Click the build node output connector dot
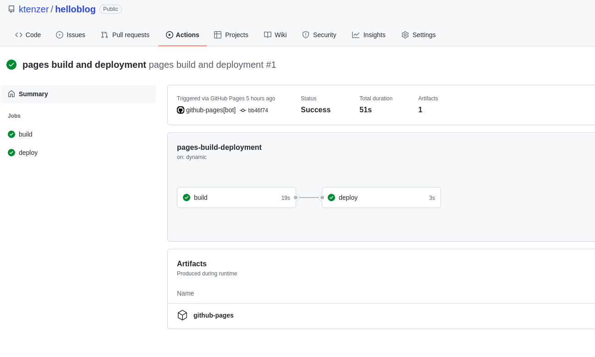The width and height of the screenshot is (595, 357). tap(296, 198)
